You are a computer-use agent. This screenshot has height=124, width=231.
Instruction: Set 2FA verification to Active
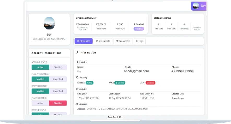(x=40, y=103)
